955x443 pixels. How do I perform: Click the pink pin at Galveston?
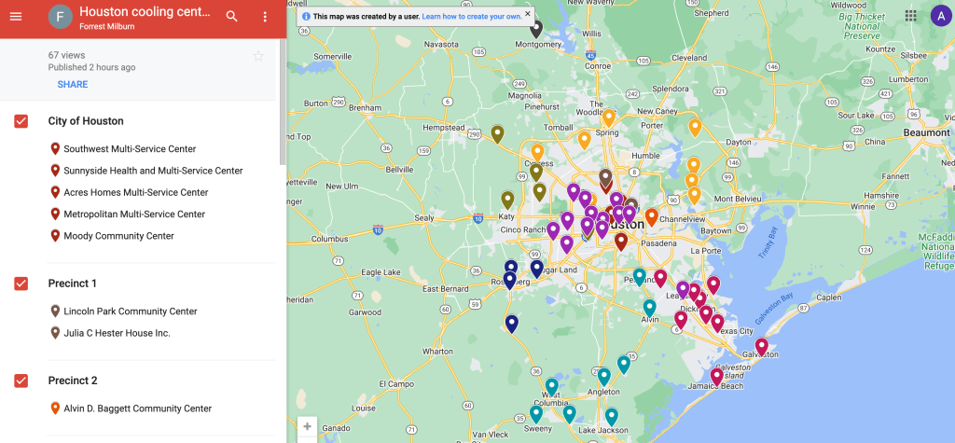[761, 346]
